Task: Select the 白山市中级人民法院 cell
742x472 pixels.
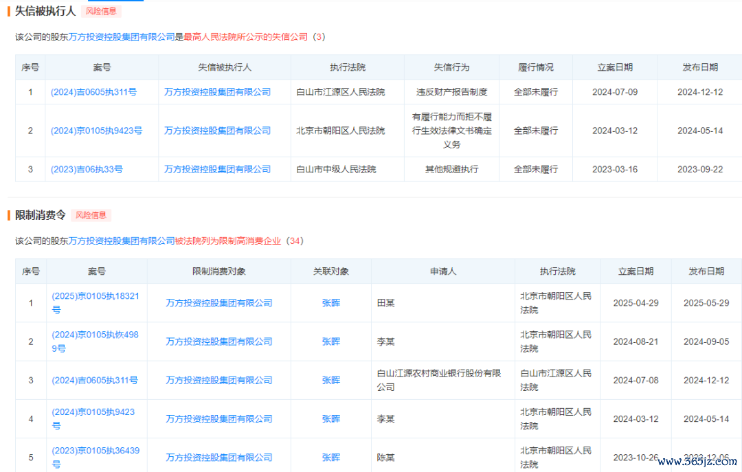Action: (336, 170)
